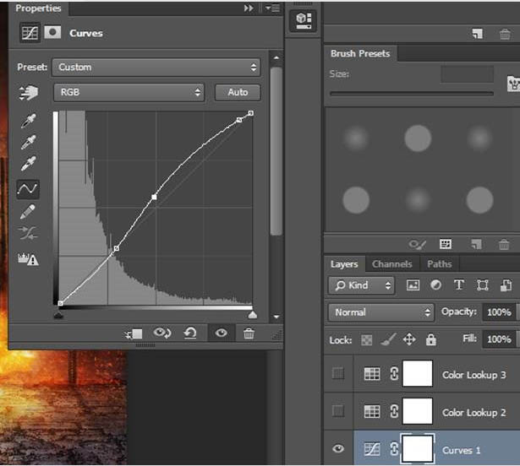Click the Opacity value field
This screenshot has height=466, width=520.
[501, 312]
